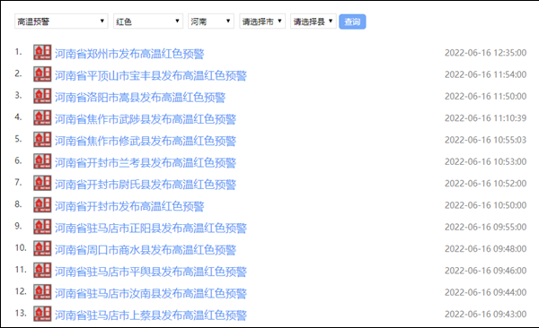Click the red warning icon beside Zhengzhou alert
539x328 pixels.
point(42,52)
